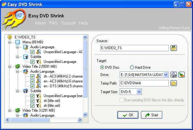Toggle zh - AC3 (48kHz) 2 channel checkbox

tap(32, 76)
